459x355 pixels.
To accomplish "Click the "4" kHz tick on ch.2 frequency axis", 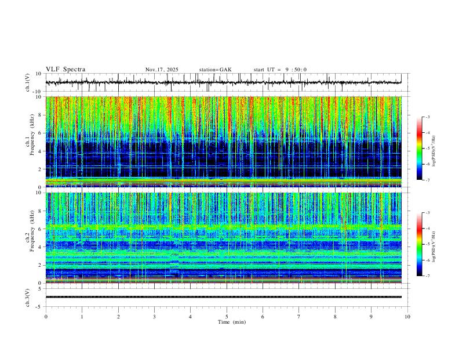I will tap(41, 247).
